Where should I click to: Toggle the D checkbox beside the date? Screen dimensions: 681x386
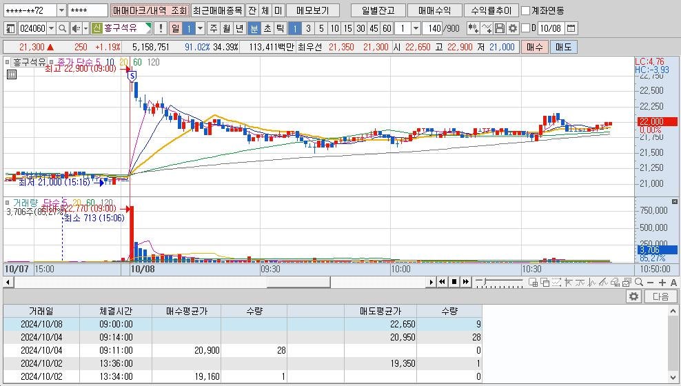(x=525, y=28)
